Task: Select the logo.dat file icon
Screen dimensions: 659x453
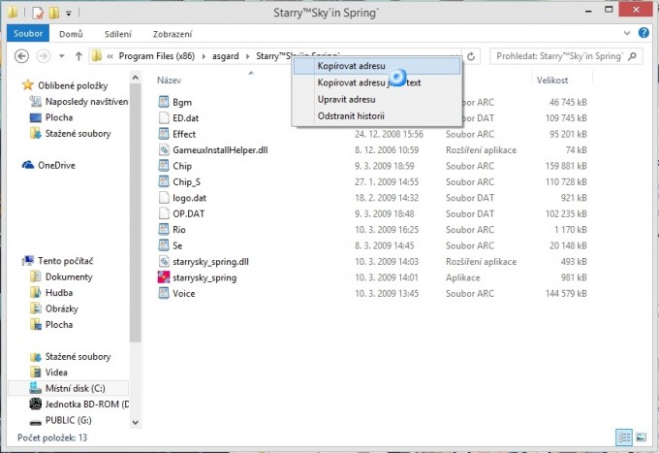Action: 164,198
